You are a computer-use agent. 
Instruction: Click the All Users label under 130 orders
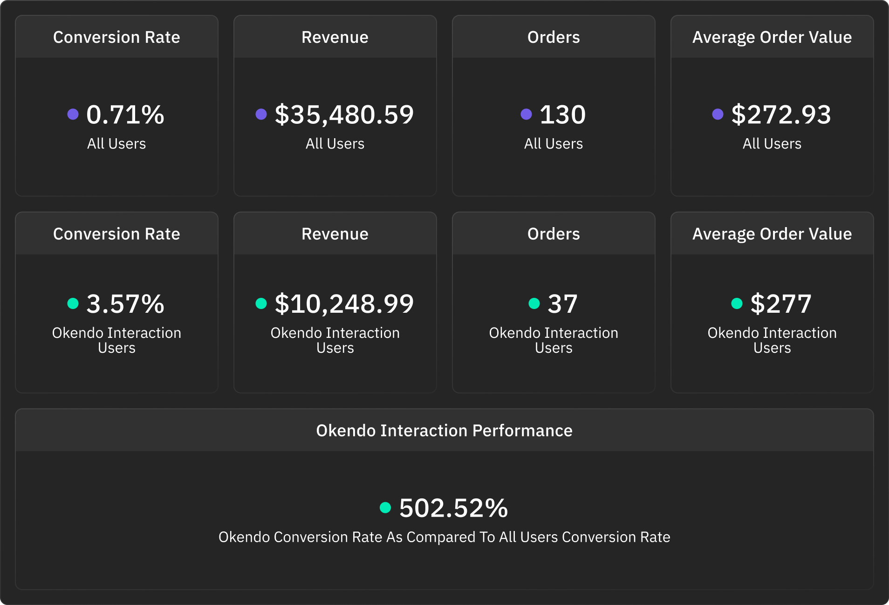point(554,143)
